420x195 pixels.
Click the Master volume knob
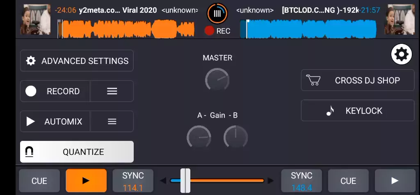[x=217, y=79]
